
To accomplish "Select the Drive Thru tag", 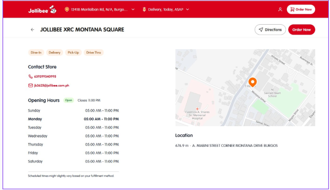I will 94,53.
